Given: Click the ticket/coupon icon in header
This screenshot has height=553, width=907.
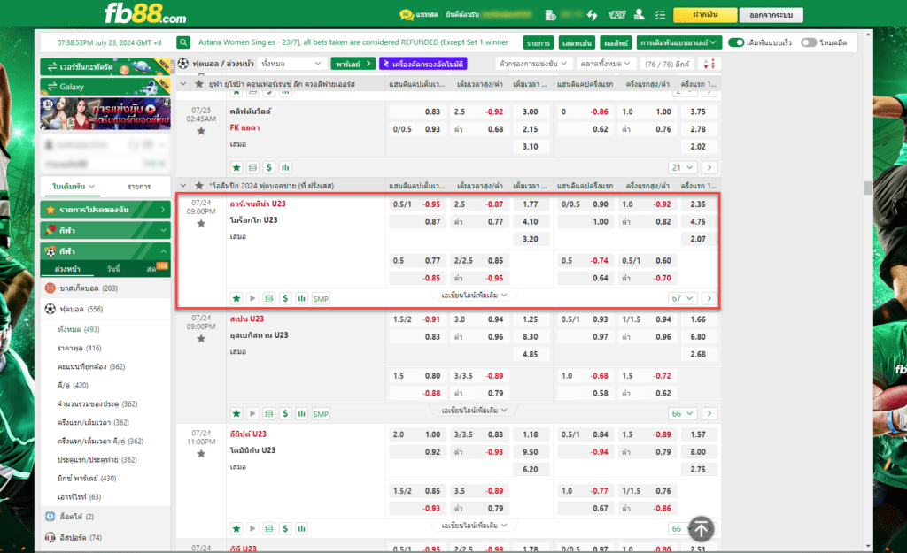Looking at the screenshot, I should point(616,15).
